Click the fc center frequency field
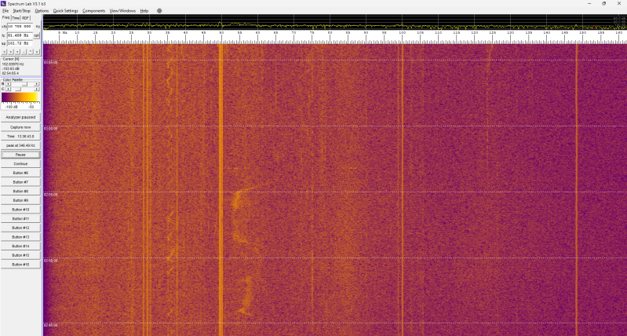Screen dimensions: 627x336 [20, 35]
